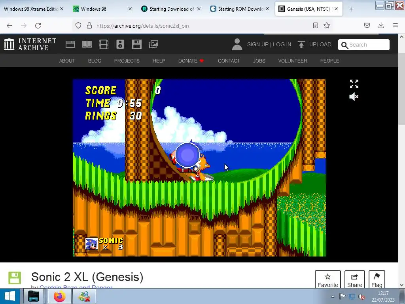
Task: Click the Share button
Action: coord(355,280)
